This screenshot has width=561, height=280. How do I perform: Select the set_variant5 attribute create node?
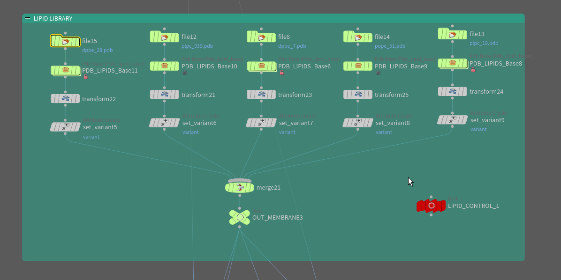(65, 127)
